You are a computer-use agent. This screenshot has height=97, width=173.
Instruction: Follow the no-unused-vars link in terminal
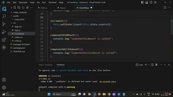coord(108,81)
